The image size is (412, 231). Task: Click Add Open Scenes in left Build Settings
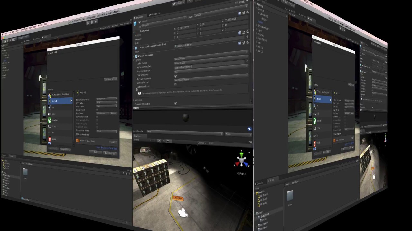[x=110, y=79]
